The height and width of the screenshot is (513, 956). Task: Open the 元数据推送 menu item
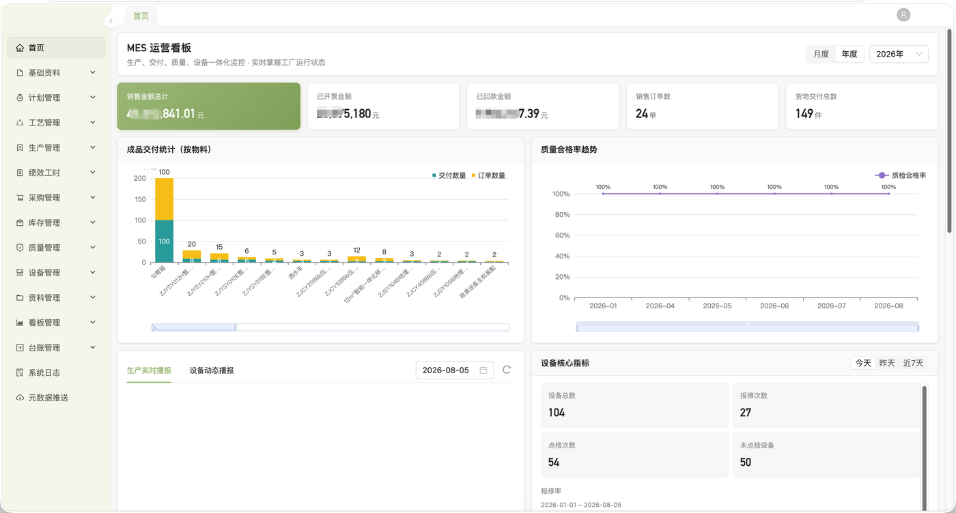(x=56, y=398)
